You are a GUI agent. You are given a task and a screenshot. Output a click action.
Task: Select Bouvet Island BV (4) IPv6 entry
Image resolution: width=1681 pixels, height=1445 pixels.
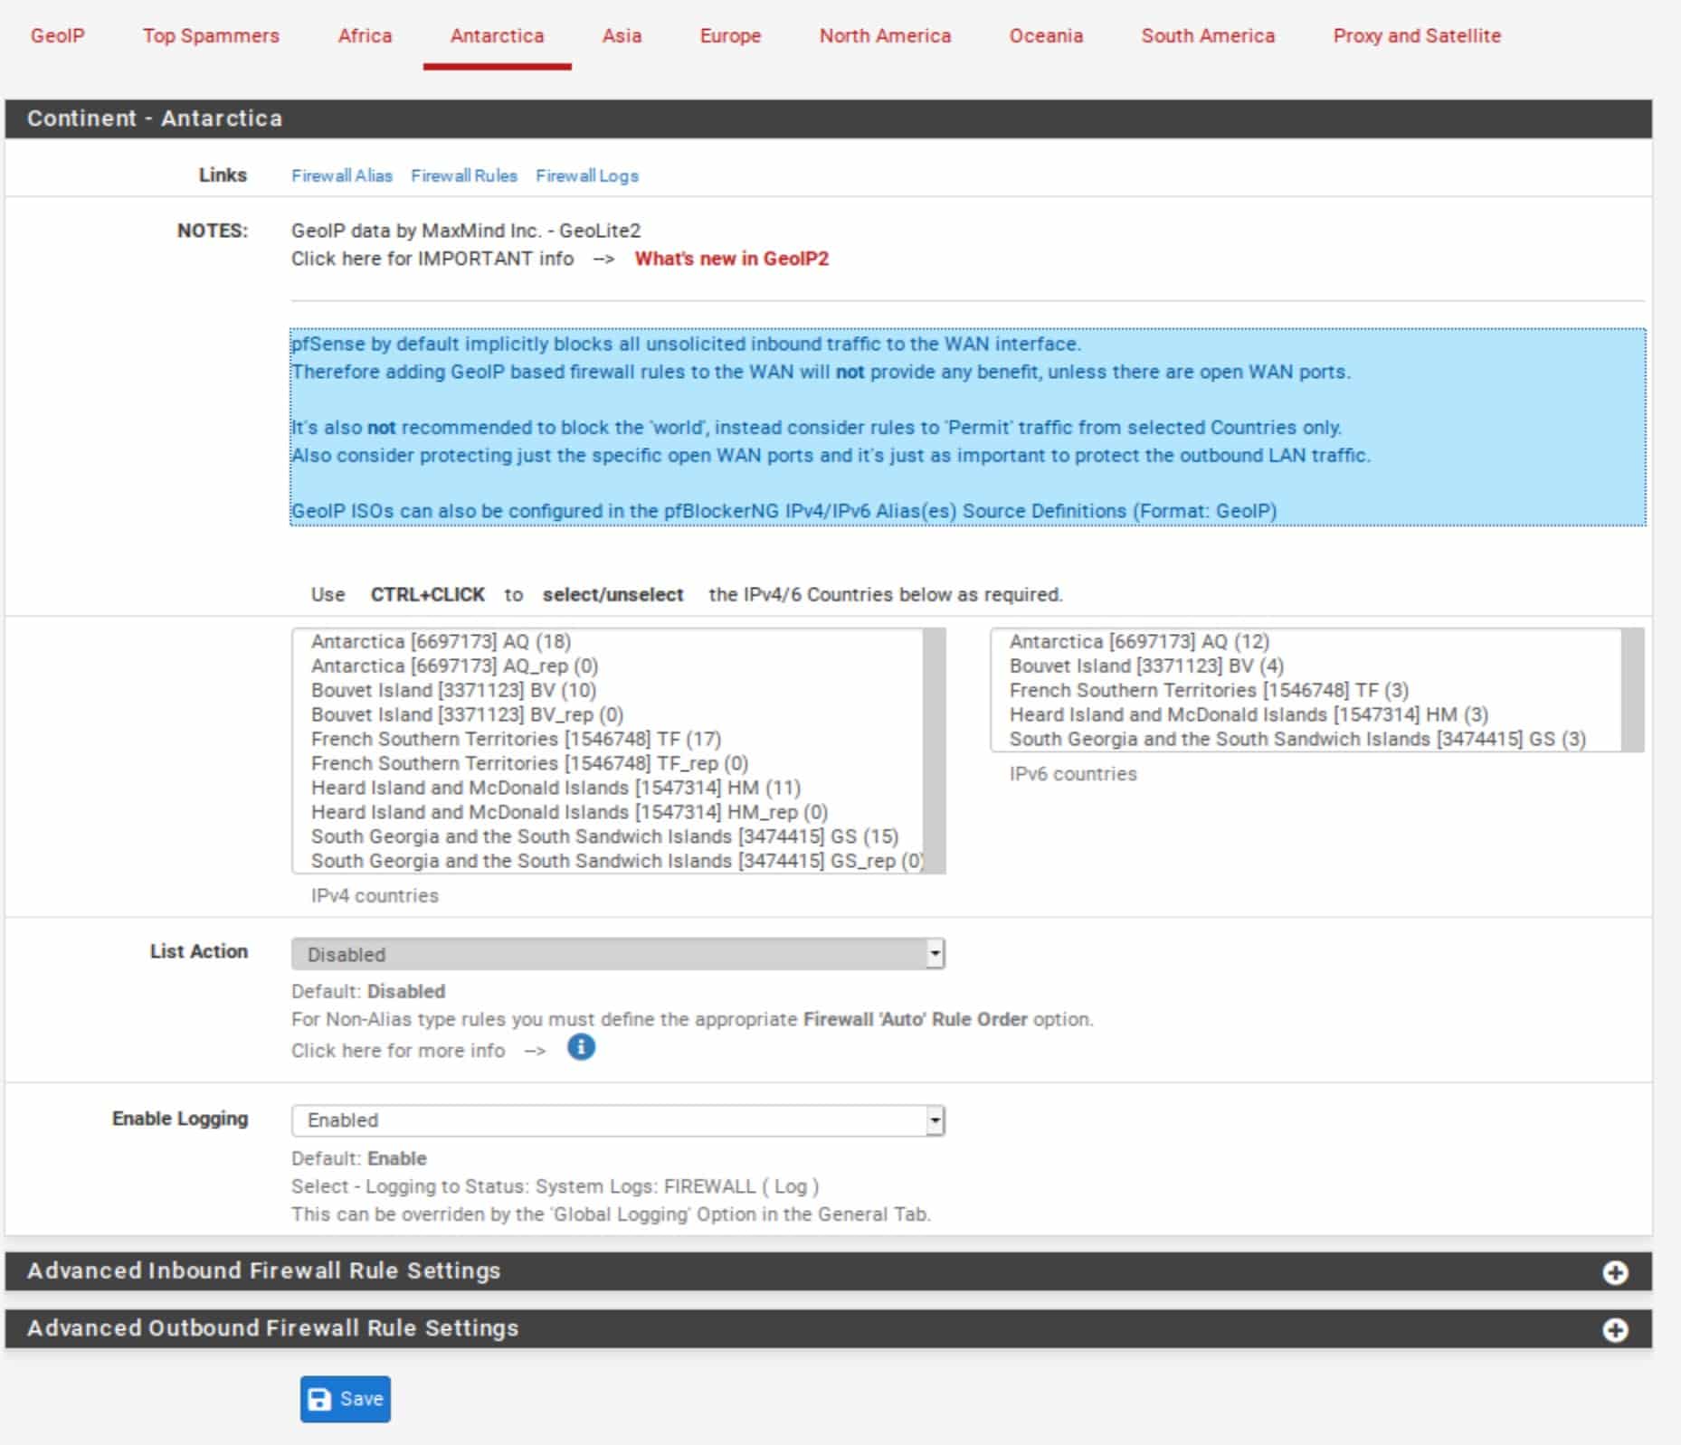click(1306, 666)
